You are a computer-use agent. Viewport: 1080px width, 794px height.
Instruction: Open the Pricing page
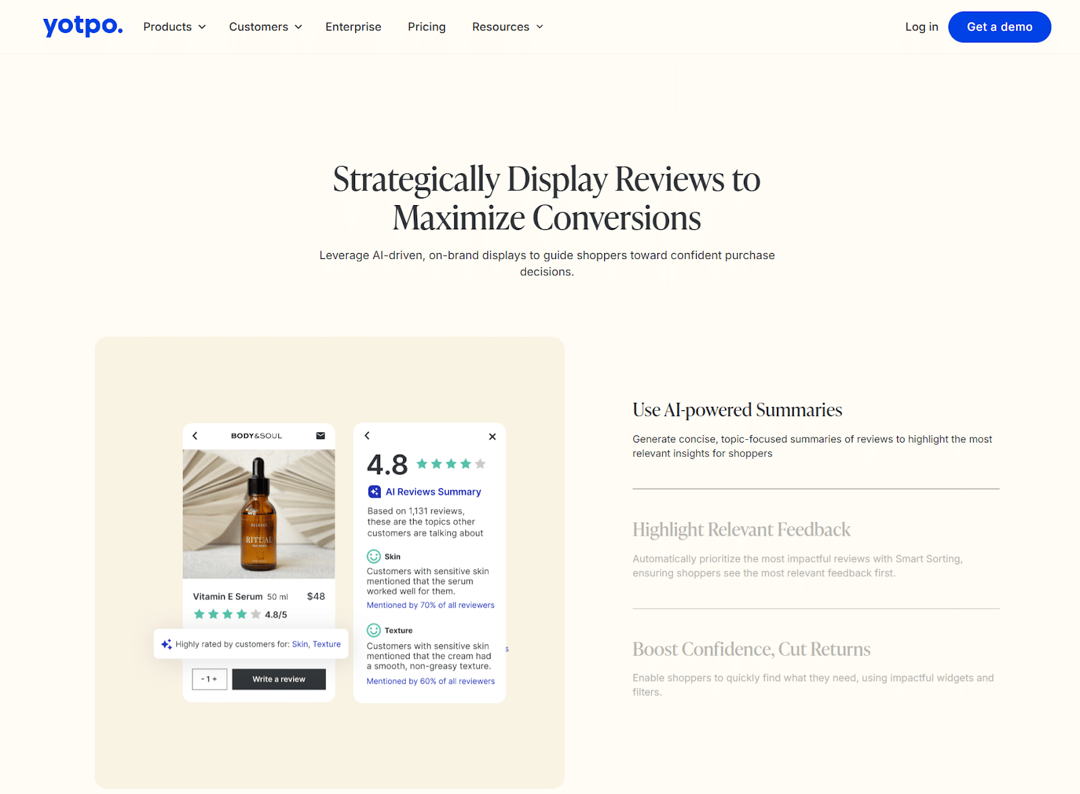tap(426, 26)
